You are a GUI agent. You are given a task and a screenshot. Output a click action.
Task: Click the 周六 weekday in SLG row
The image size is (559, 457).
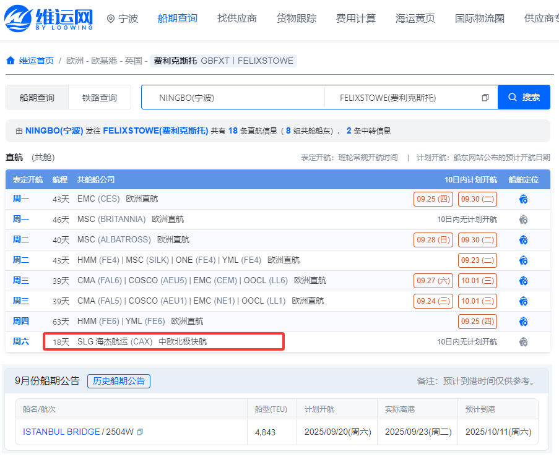pyautogui.click(x=20, y=341)
